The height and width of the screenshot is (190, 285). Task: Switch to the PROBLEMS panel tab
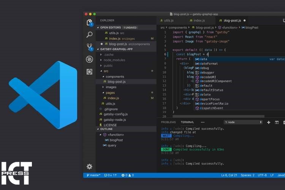pos(168,122)
